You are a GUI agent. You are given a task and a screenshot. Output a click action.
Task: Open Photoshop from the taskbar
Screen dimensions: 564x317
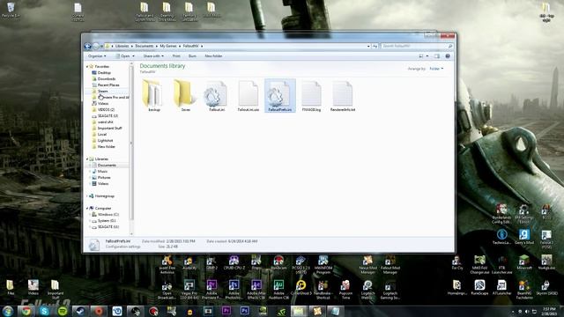tap(245, 311)
